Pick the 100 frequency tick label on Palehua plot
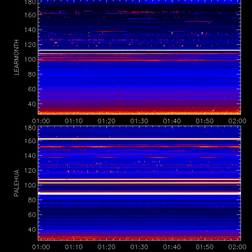 (30, 185)
